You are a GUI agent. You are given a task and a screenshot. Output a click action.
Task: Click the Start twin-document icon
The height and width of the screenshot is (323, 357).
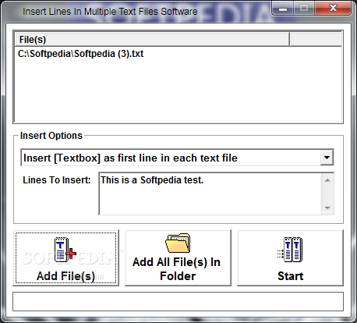[x=290, y=250]
